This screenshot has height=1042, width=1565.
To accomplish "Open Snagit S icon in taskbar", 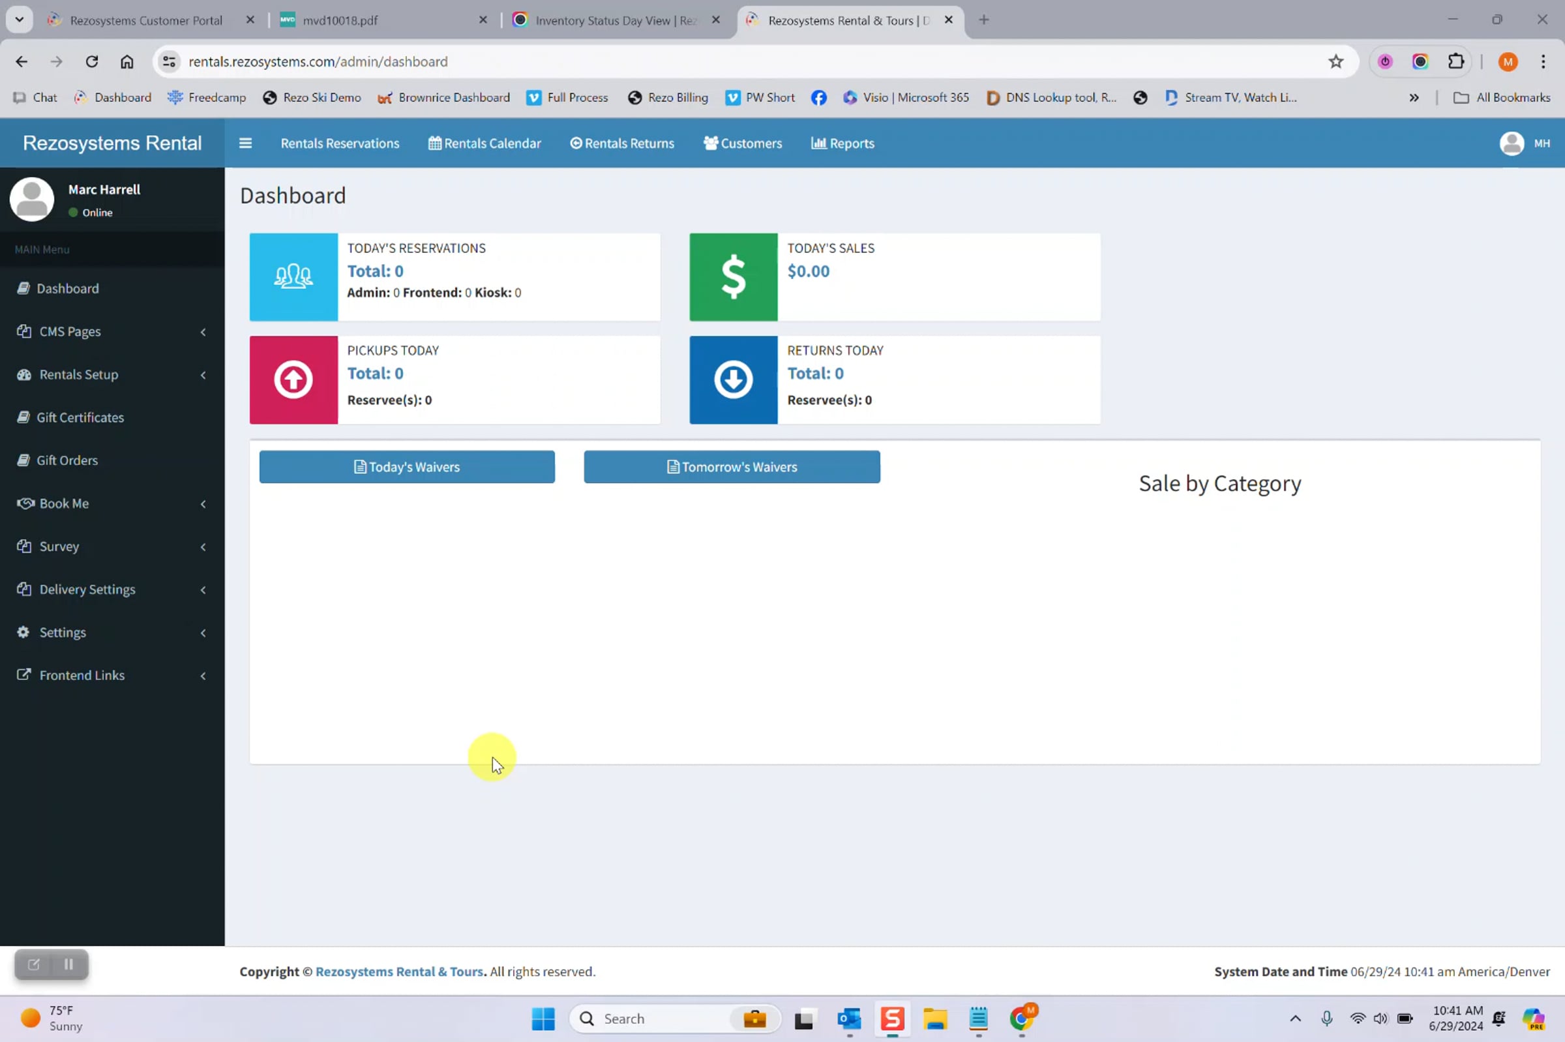I will 892,1018.
